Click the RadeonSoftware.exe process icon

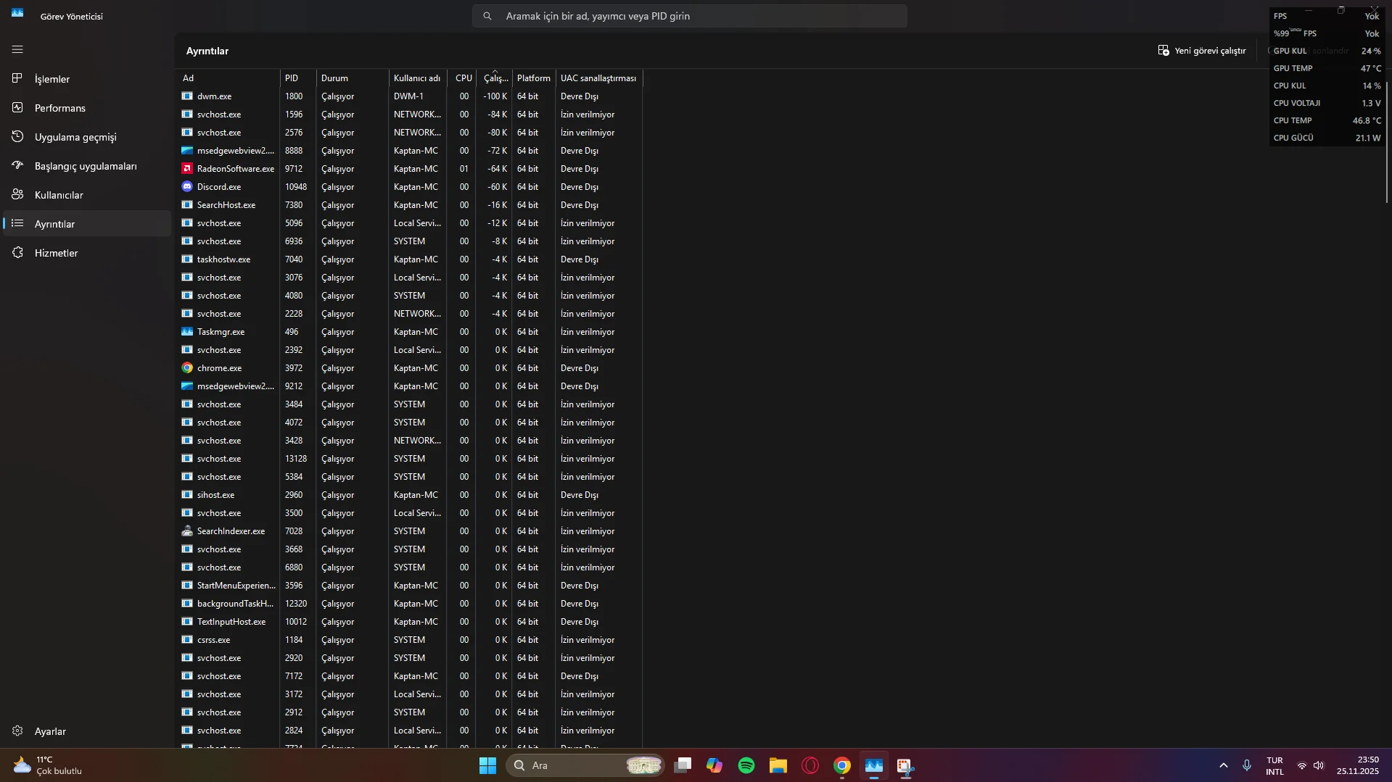[x=187, y=168]
